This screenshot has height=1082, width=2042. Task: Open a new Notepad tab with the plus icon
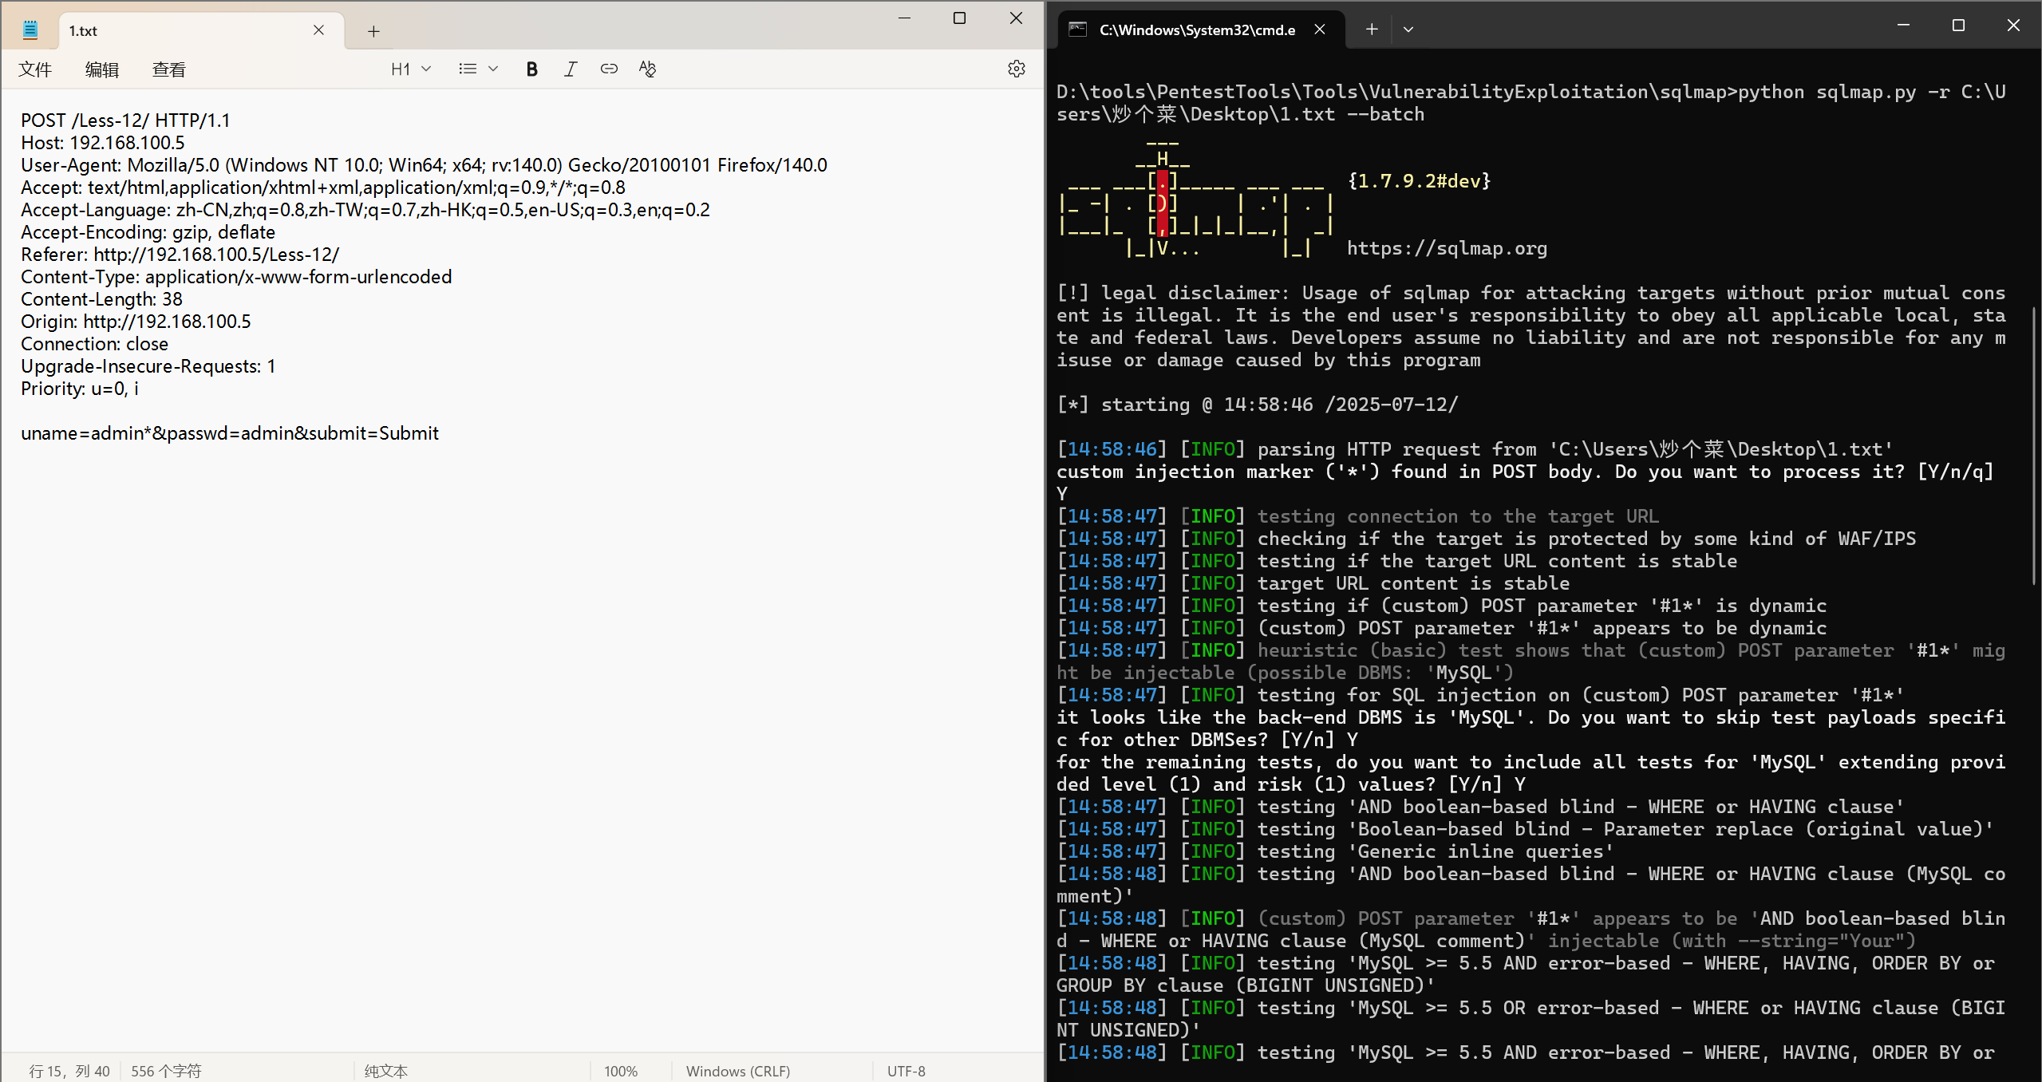(x=373, y=30)
